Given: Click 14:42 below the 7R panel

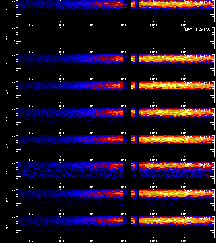Looking at the screenshot, I should pyautogui.click(x=30, y=187).
